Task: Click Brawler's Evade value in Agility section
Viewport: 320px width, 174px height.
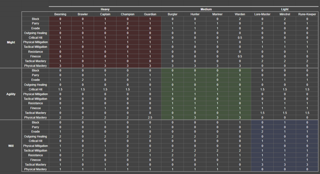Action: pos(83,80)
